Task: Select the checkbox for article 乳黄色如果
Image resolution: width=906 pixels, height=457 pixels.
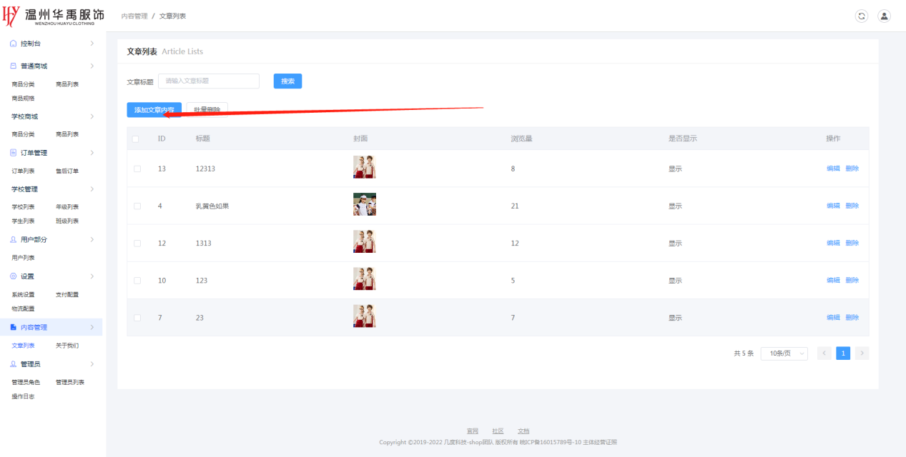Action: 137,206
